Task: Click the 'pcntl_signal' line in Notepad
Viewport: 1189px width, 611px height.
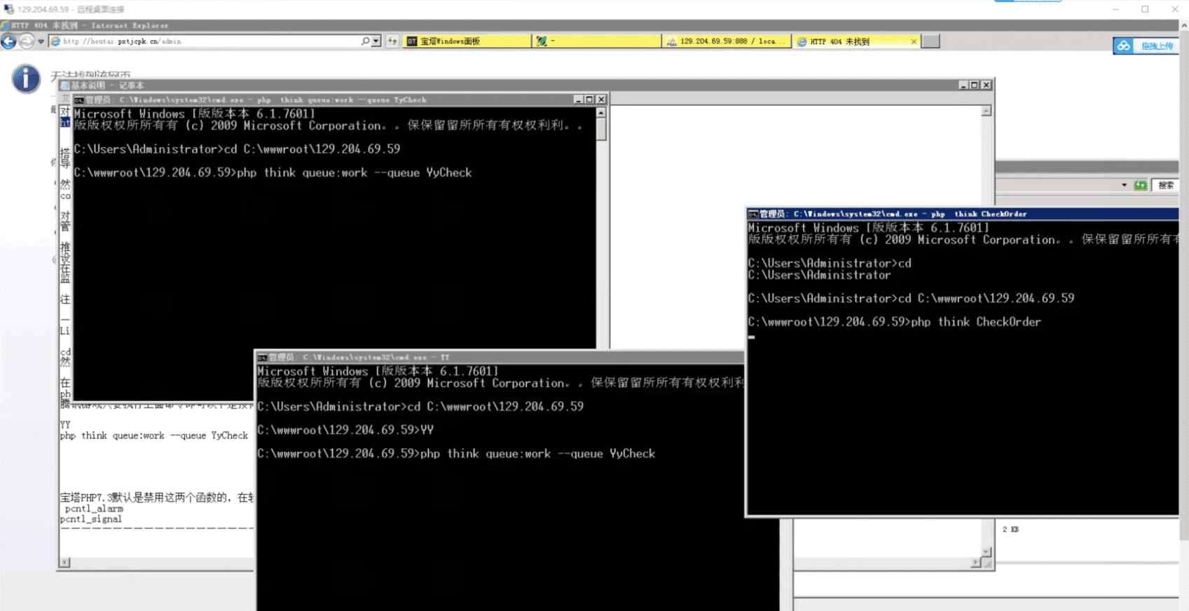Action: [91, 519]
